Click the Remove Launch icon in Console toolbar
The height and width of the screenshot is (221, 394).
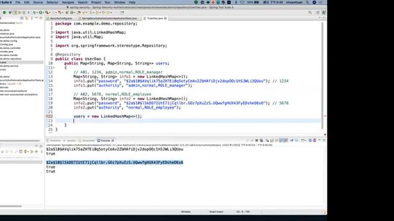click(257, 141)
